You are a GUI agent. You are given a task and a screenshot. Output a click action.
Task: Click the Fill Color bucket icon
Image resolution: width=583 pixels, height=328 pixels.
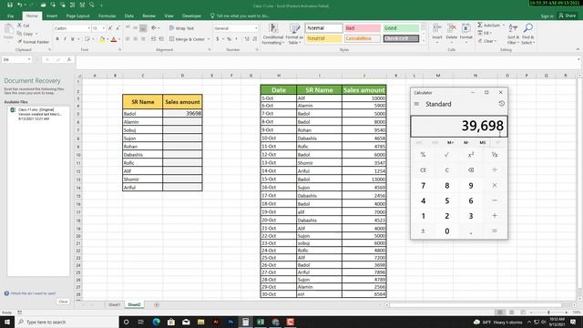(102, 39)
